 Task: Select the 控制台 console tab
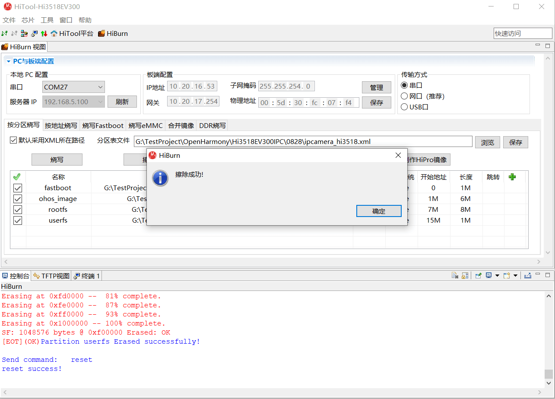[x=16, y=276]
